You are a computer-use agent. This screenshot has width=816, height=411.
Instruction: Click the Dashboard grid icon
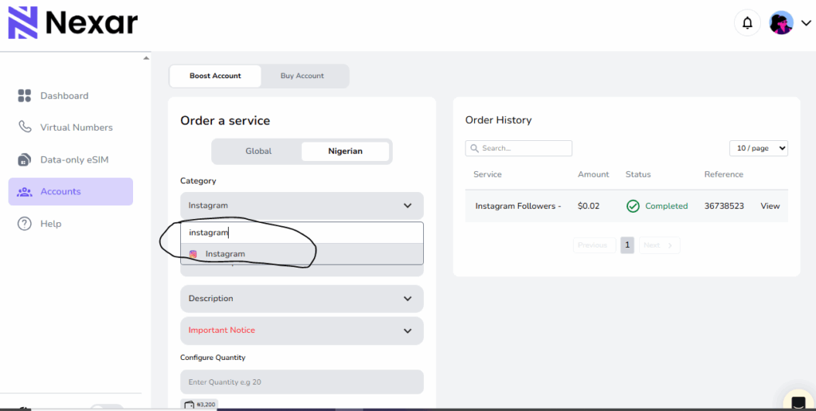[x=25, y=96]
